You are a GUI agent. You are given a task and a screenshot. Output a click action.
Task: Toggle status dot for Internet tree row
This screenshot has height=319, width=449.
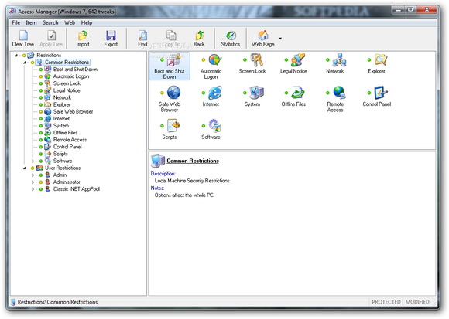pos(41,119)
